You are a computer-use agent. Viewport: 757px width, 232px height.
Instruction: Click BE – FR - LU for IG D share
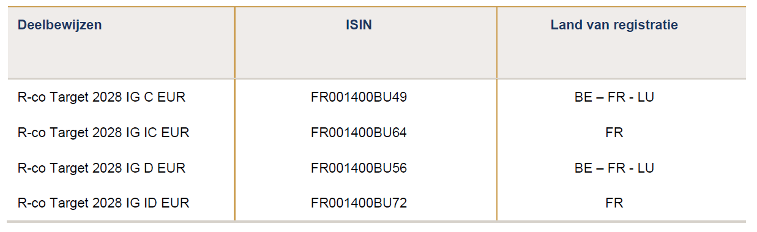click(614, 168)
